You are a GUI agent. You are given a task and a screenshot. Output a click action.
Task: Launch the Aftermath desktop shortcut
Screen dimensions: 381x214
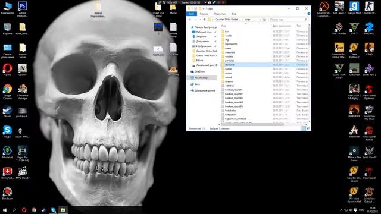(354, 132)
